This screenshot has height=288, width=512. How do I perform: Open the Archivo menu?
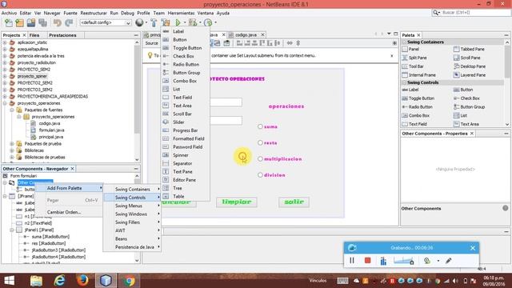coord(9,13)
